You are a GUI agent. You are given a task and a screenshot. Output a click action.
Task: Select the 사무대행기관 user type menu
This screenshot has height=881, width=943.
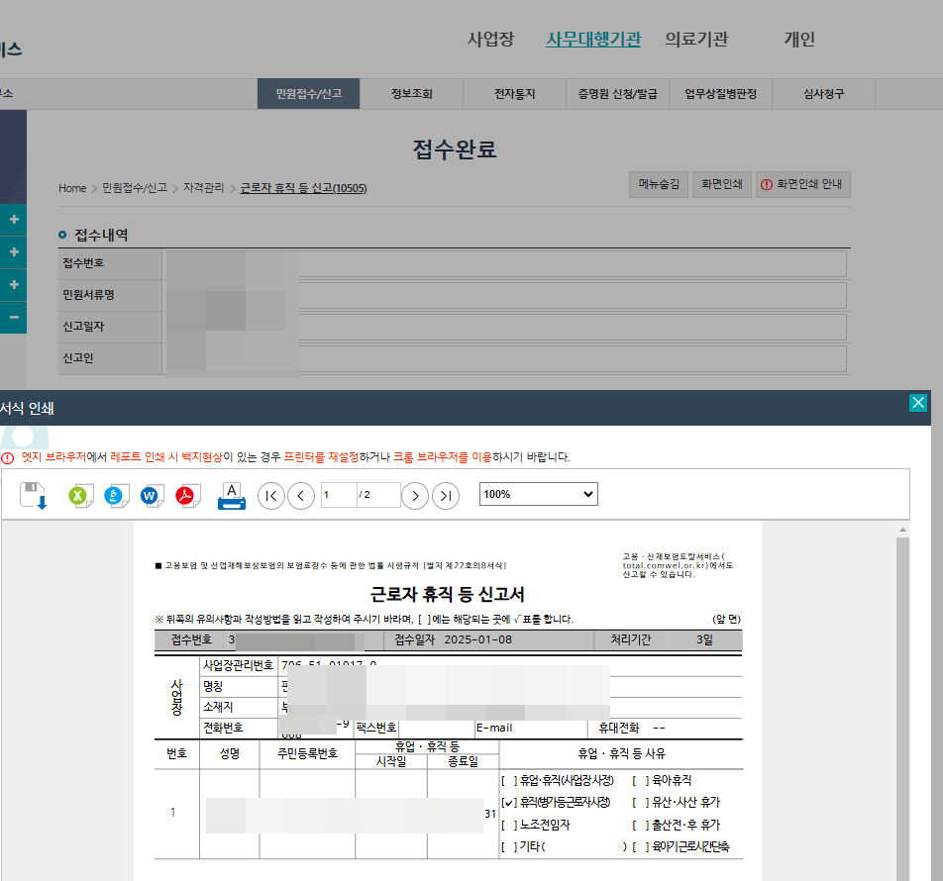tap(593, 40)
